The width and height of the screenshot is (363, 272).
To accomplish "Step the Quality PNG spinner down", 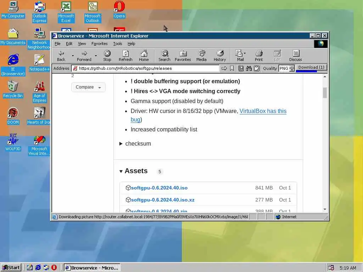I will coord(292,70).
